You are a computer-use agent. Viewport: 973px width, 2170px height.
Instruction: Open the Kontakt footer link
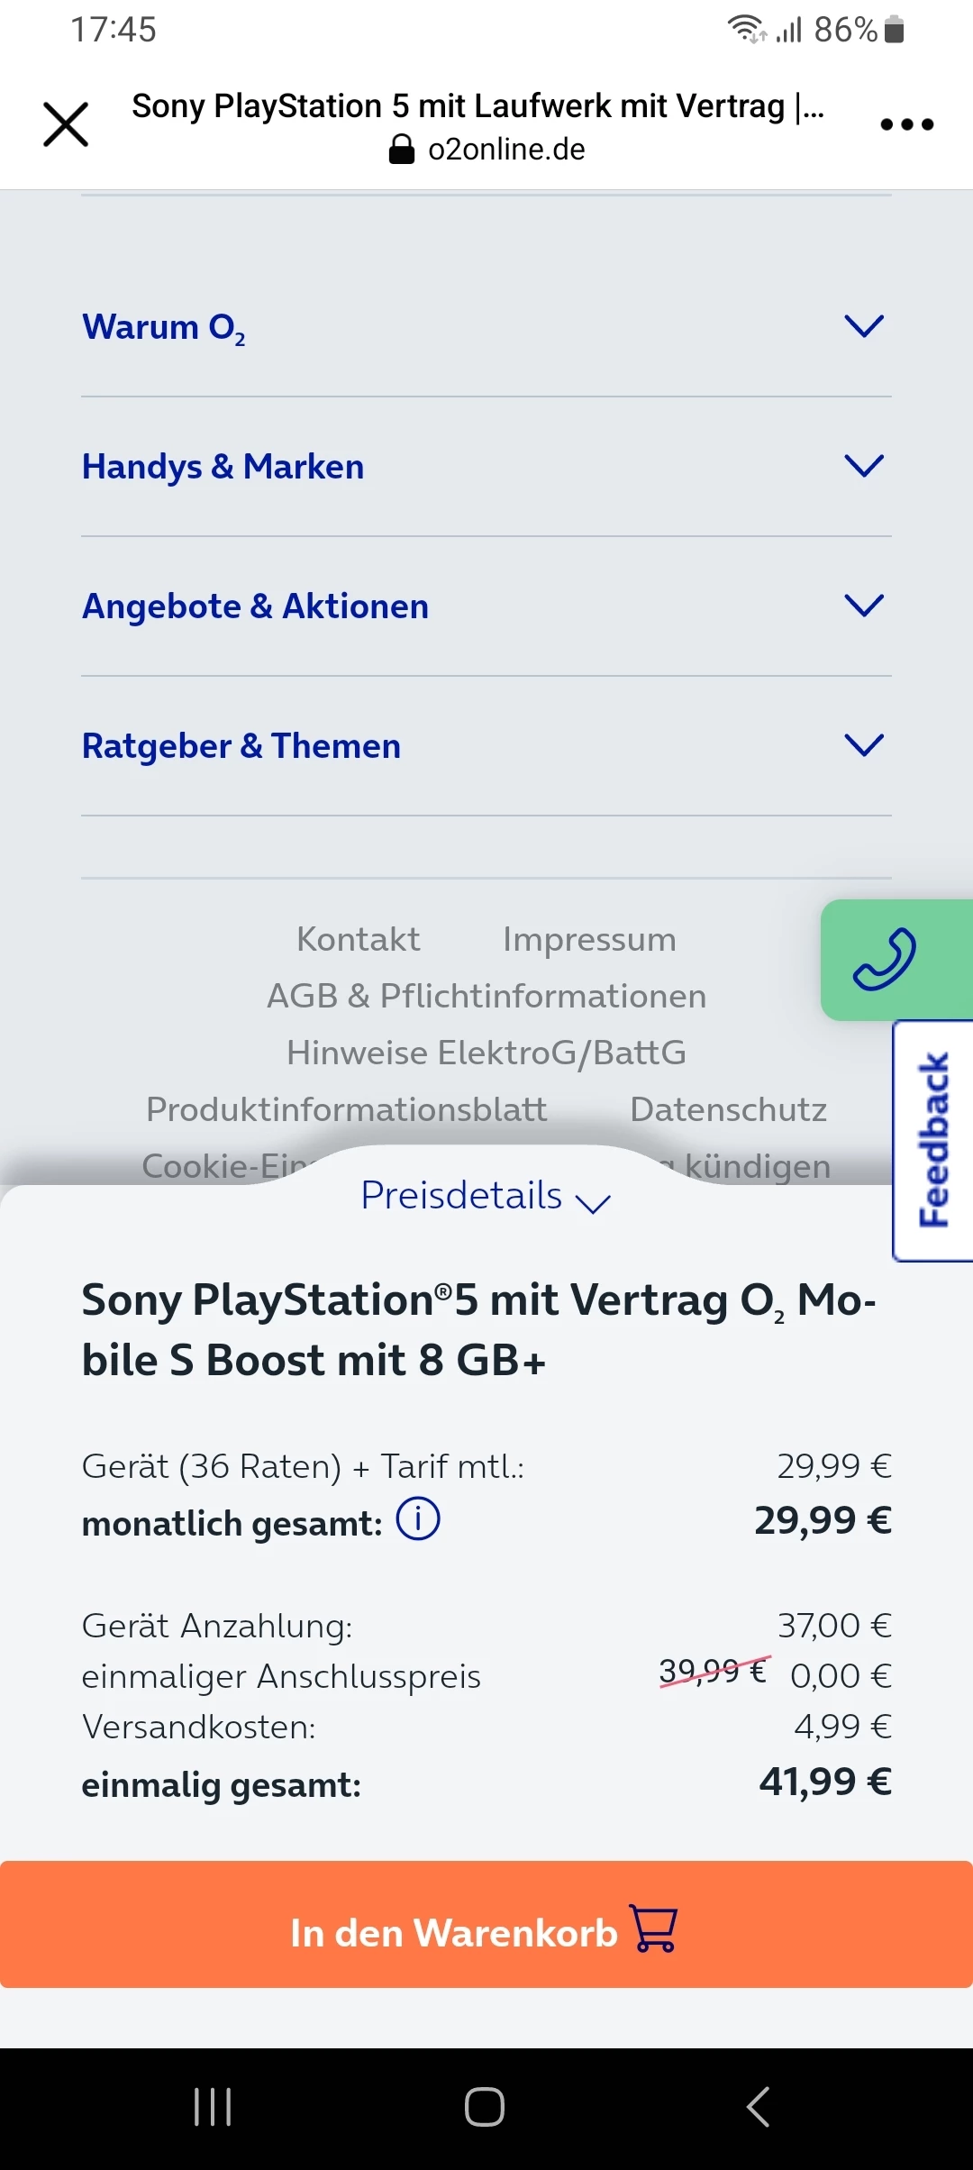(x=358, y=939)
